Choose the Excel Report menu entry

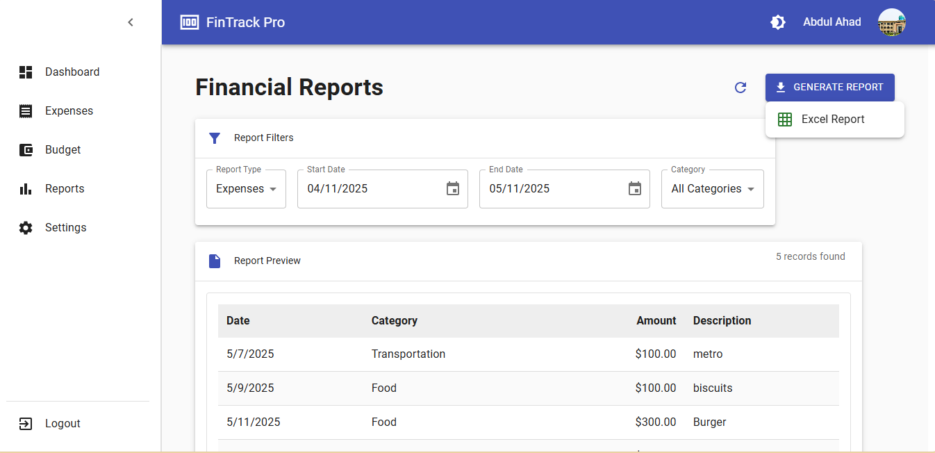(x=835, y=119)
